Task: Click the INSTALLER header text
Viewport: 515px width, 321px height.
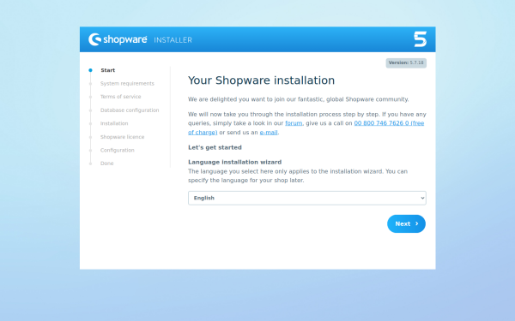Action: click(x=173, y=40)
